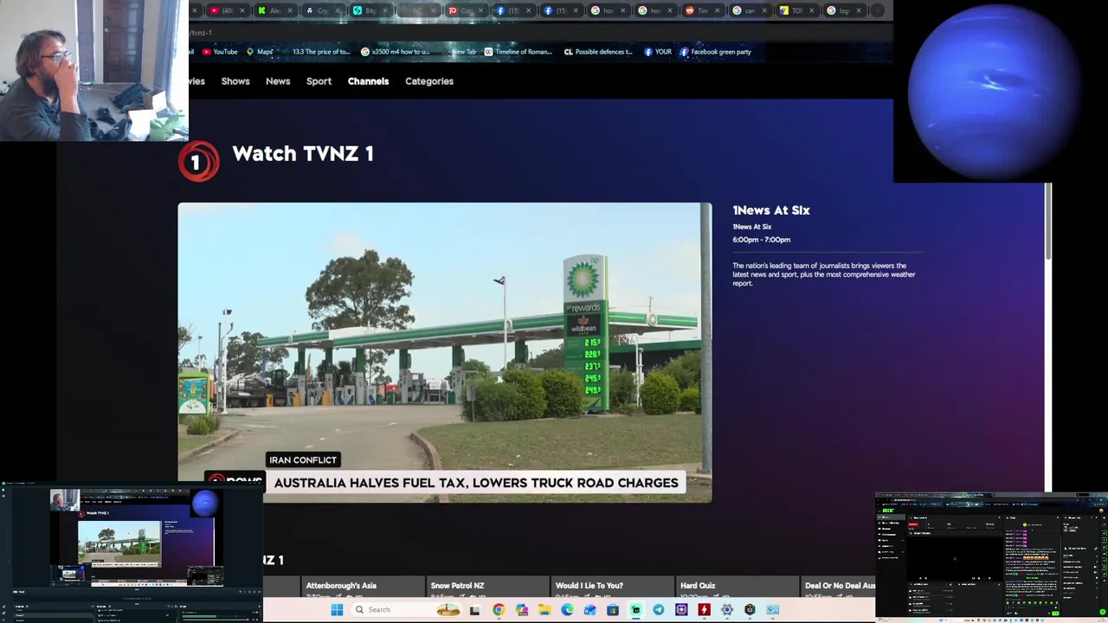Switch to the Google 'can' tab
Viewport: 1108px width, 623px height.
pos(749,10)
